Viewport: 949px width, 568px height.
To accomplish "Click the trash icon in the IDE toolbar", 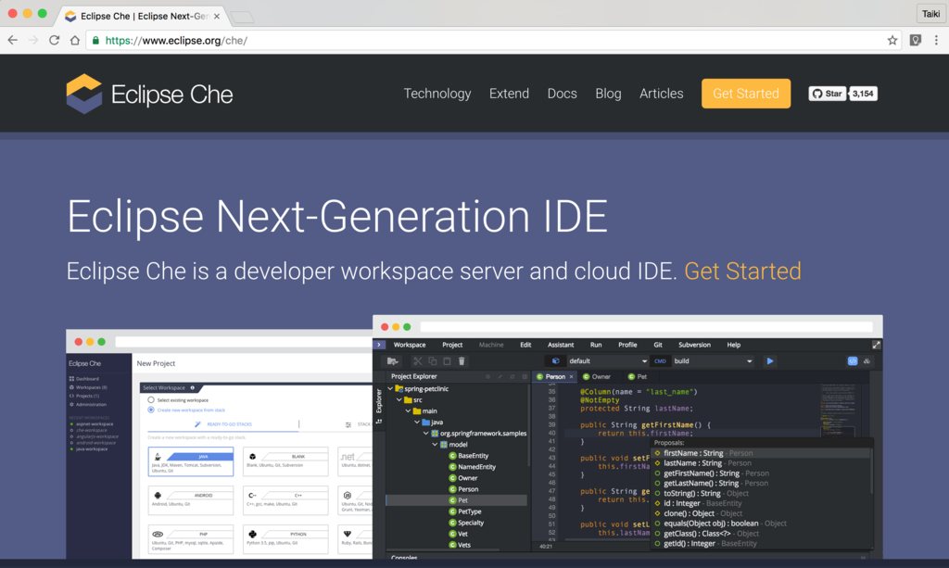I will tap(462, 360).
